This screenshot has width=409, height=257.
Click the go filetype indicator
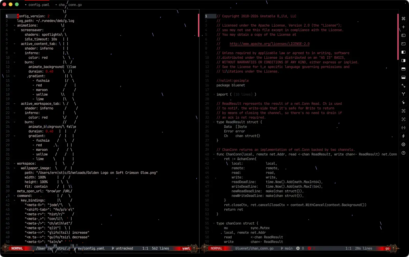tap(387, 248)
